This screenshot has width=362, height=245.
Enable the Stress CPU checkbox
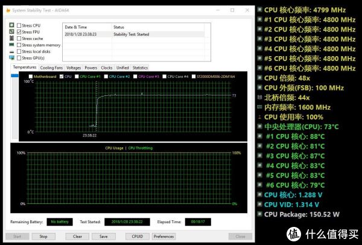[x=19, y=25]
